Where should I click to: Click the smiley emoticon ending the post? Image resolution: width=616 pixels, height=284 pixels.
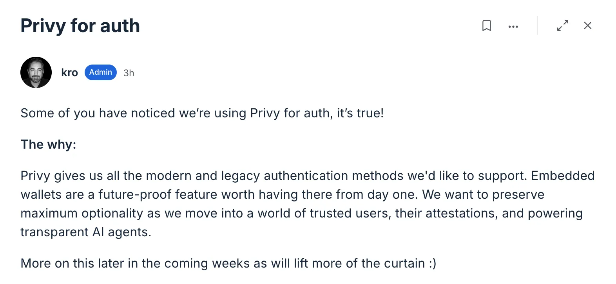coord(433,264)
